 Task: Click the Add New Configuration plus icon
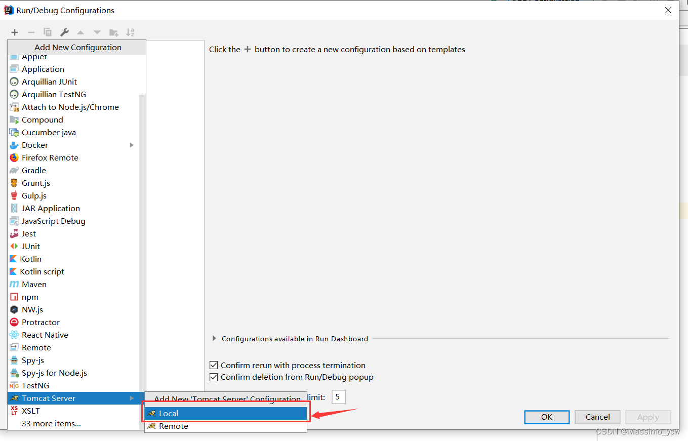click(15, 32)
